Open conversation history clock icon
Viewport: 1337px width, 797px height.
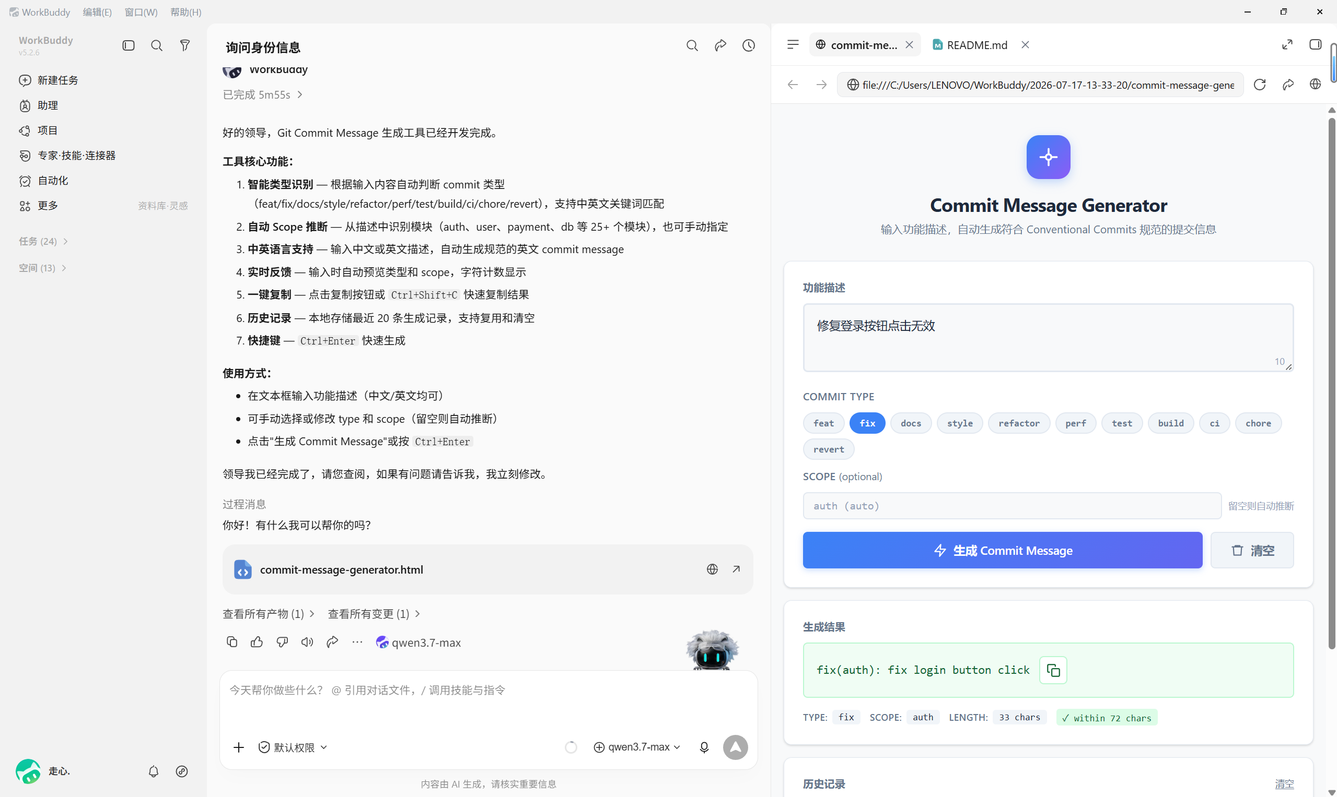[x=749, y=45]
